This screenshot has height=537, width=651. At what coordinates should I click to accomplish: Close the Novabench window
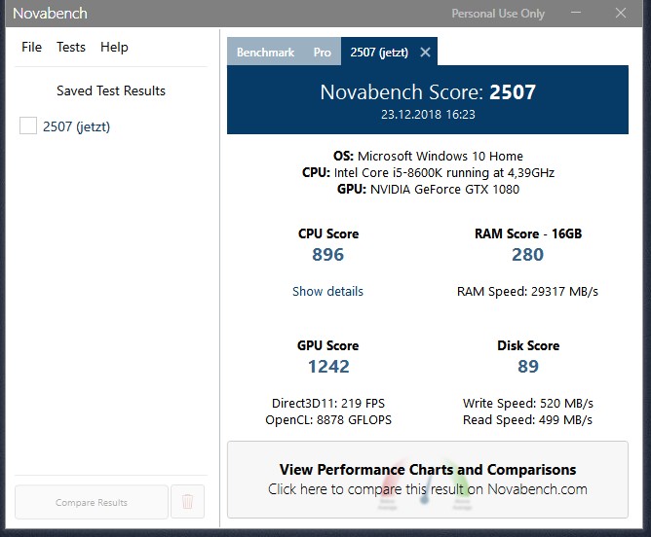(x=621, y=14)
